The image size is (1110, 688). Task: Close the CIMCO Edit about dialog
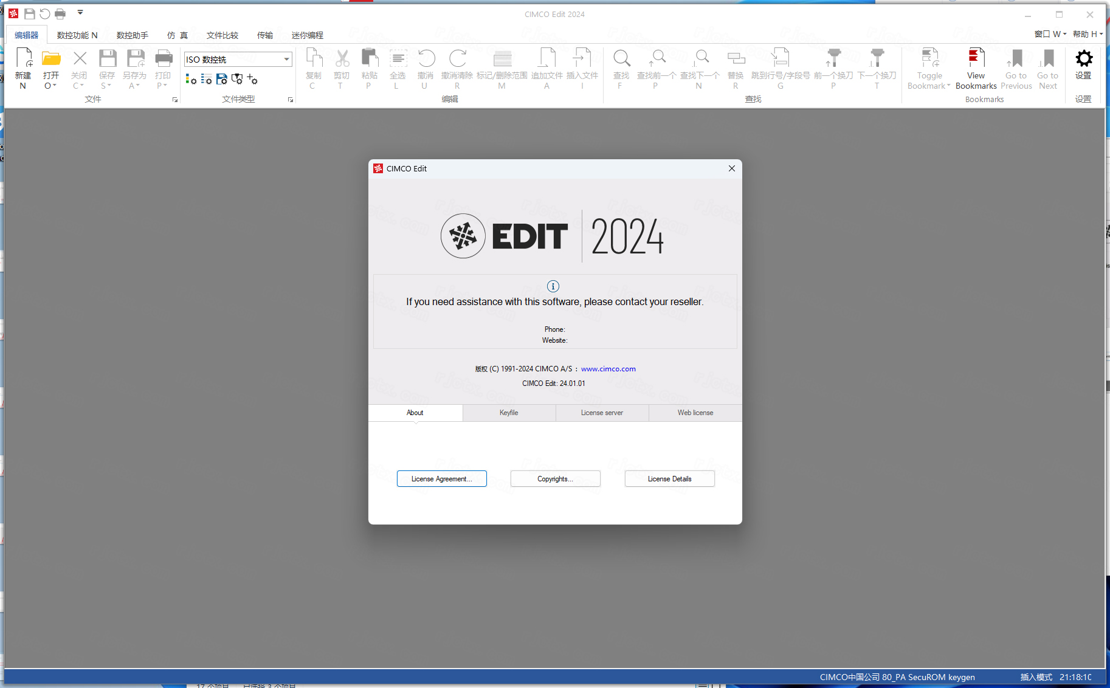(732, 168)
